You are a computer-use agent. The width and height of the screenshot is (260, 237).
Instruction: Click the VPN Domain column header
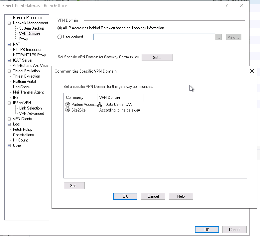pos(121,98)
